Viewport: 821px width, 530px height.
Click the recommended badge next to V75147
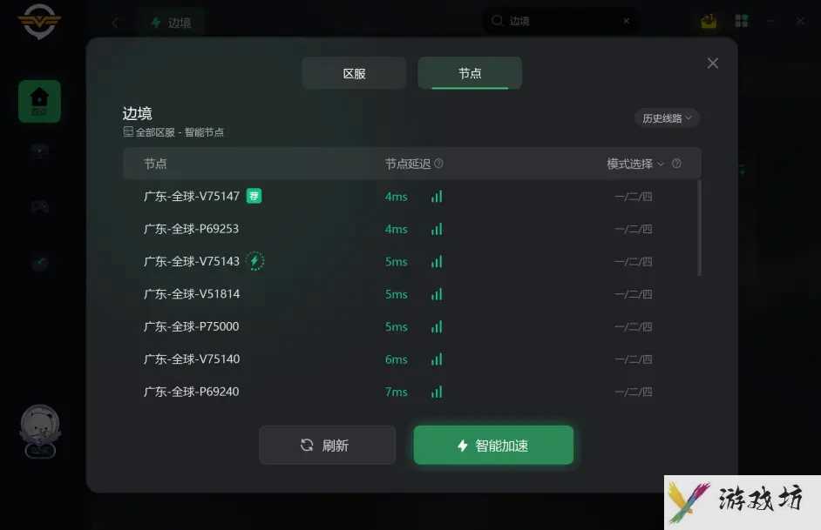254,196
